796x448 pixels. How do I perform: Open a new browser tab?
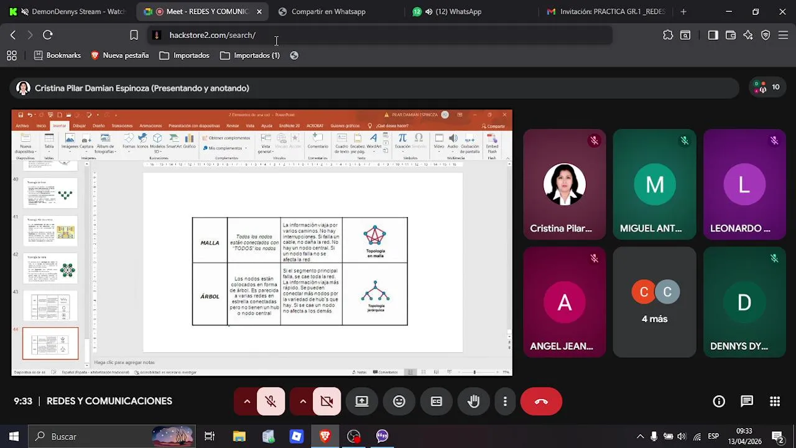(683, 11)
